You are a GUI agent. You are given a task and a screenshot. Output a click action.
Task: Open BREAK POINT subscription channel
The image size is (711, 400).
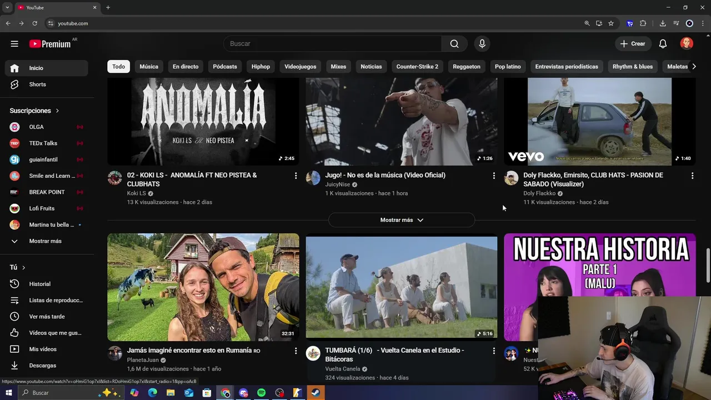pos(47,192)
